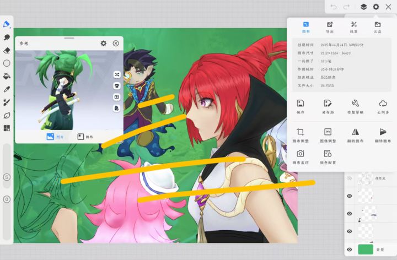The height and width of the screenshot is (260, 397).
Task: Select the layer thumbnail with the purple stroke
Action: (368, 214)
